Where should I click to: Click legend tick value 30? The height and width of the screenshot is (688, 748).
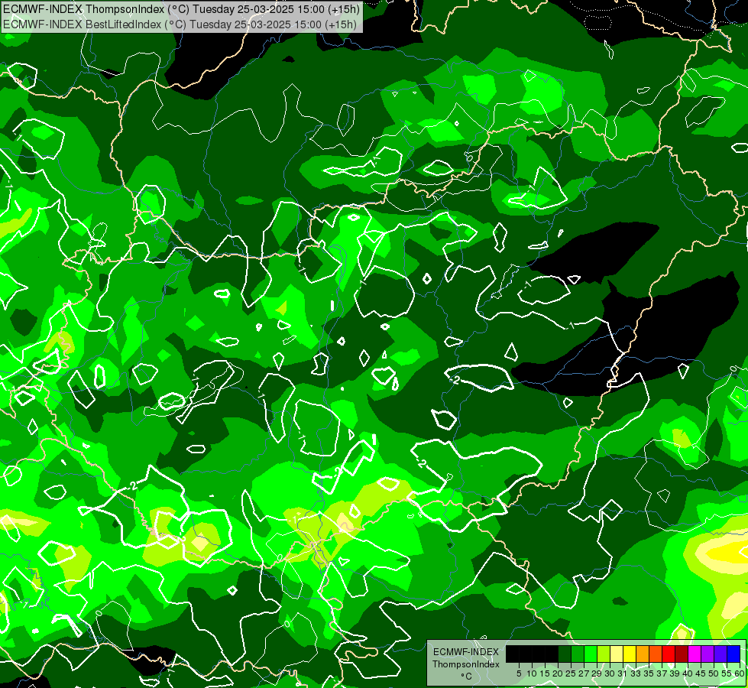610,673
